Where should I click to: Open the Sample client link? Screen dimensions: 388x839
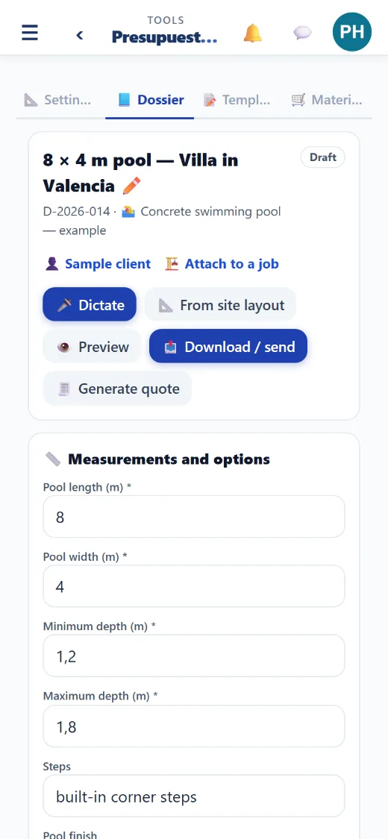click(x=98, y=264)
